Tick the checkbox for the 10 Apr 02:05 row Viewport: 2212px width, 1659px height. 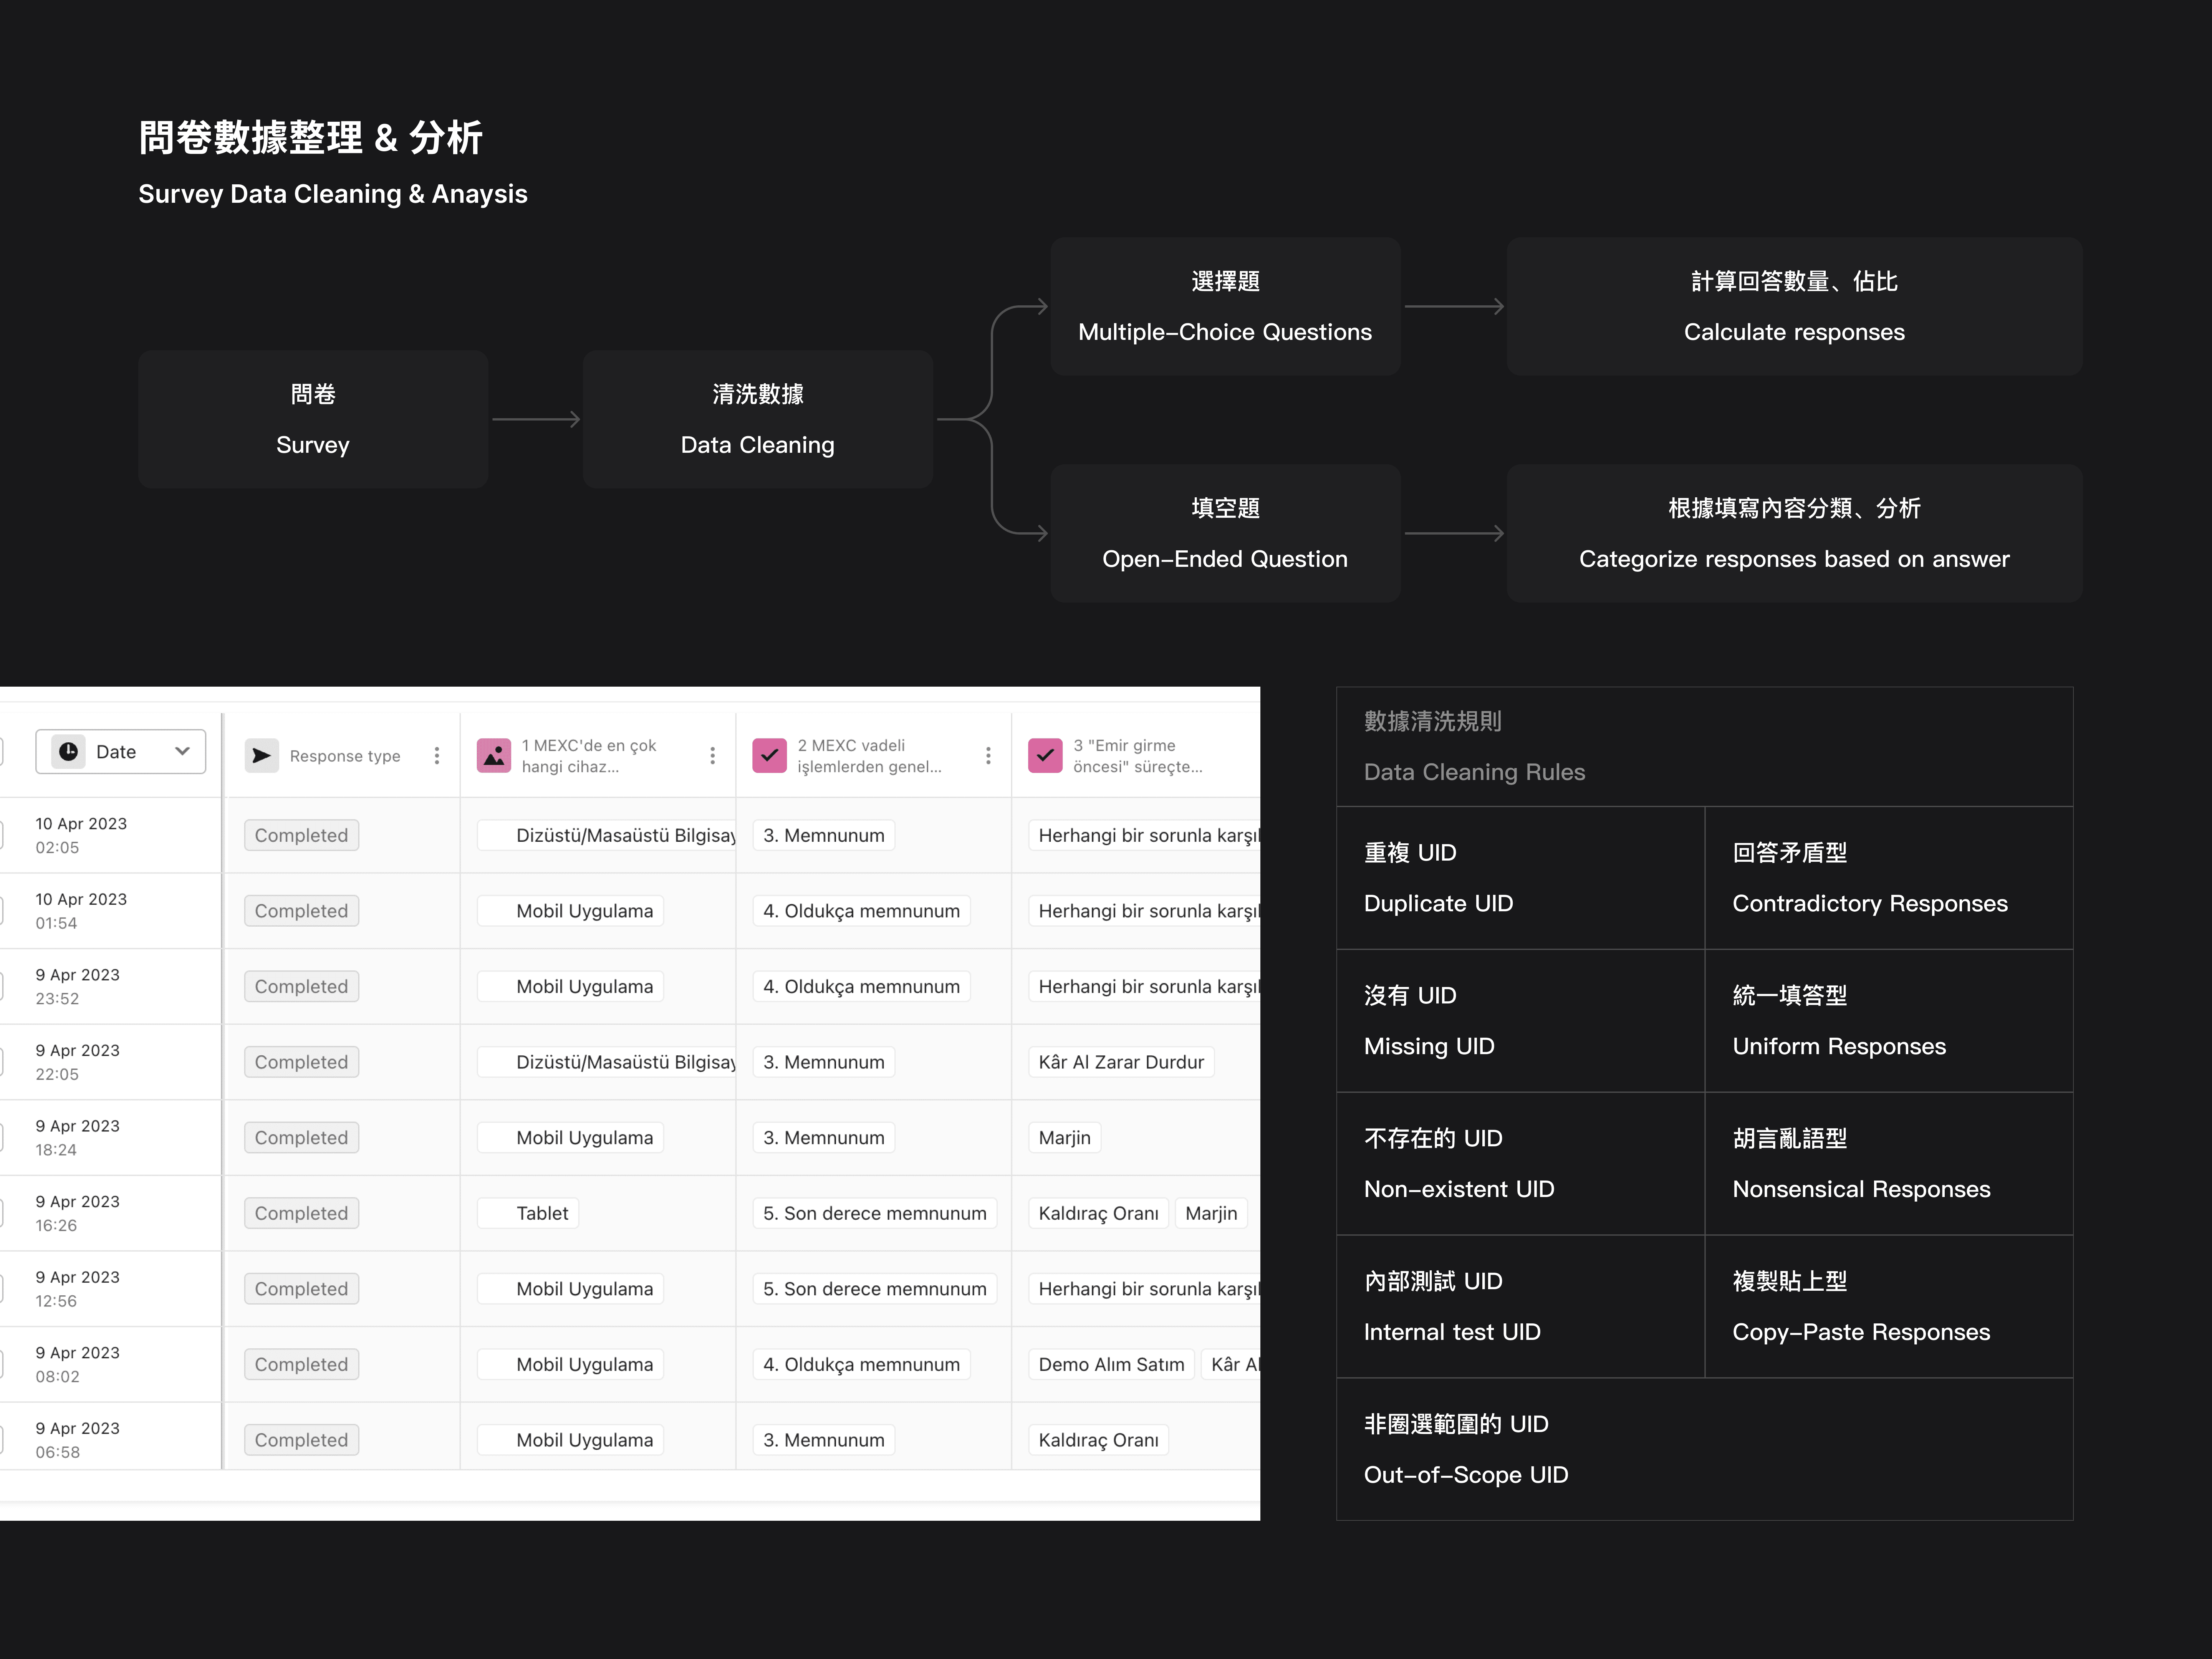click(x=2, y=835)
